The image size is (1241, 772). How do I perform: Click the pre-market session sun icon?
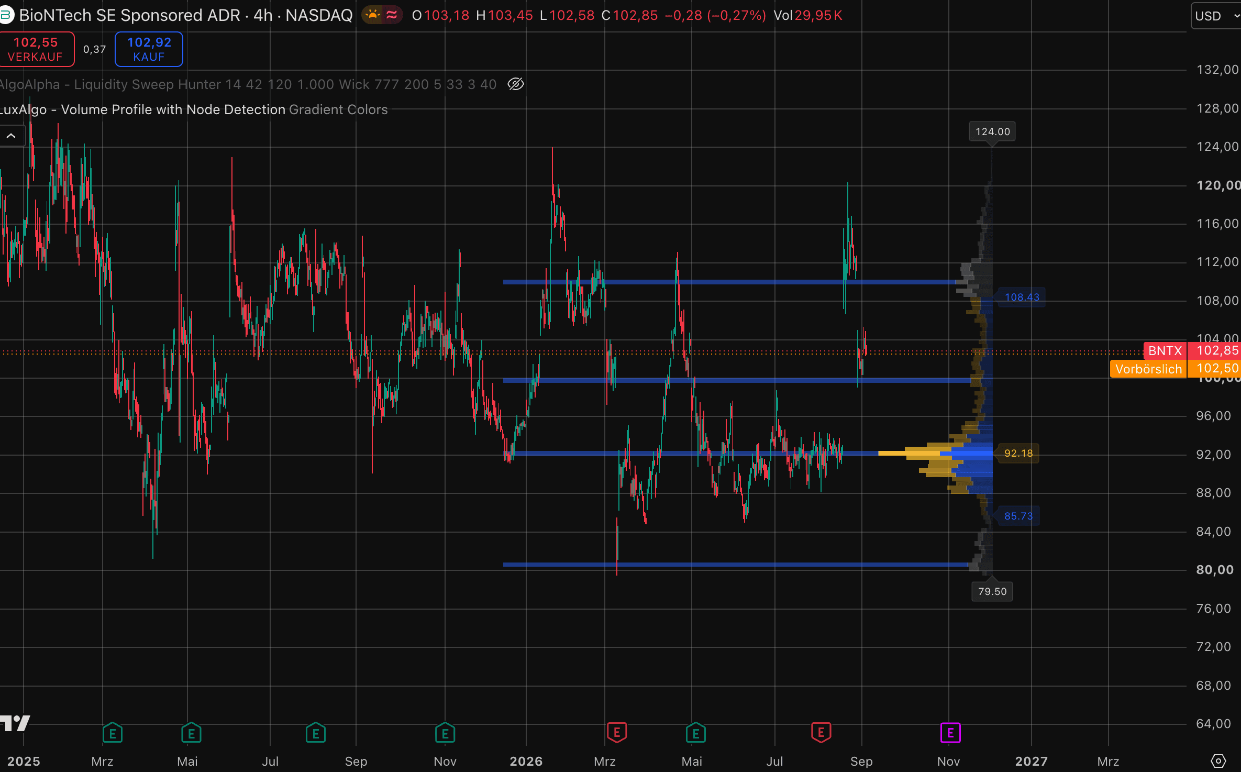[x=372, y=15]
